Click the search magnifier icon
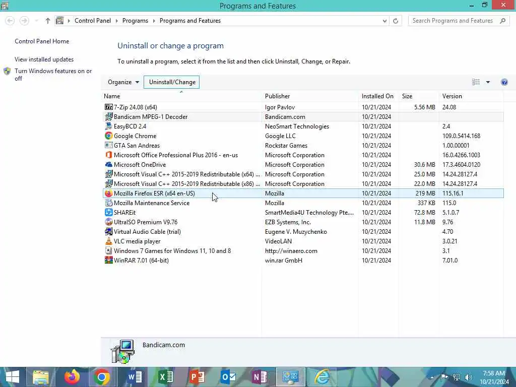This screenshot has height=387, width=516. coord(502,21)
